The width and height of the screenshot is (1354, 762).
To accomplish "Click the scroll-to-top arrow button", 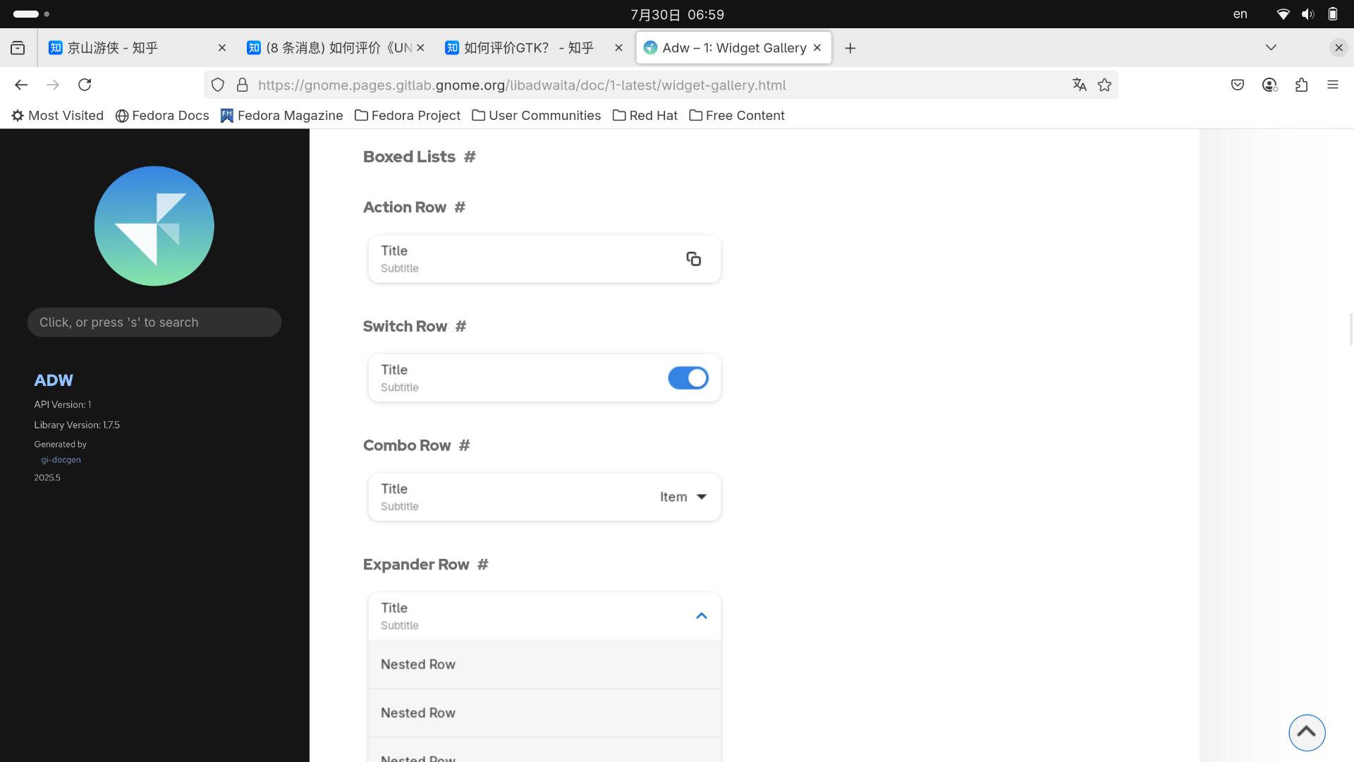I will tap(1306, 732).
